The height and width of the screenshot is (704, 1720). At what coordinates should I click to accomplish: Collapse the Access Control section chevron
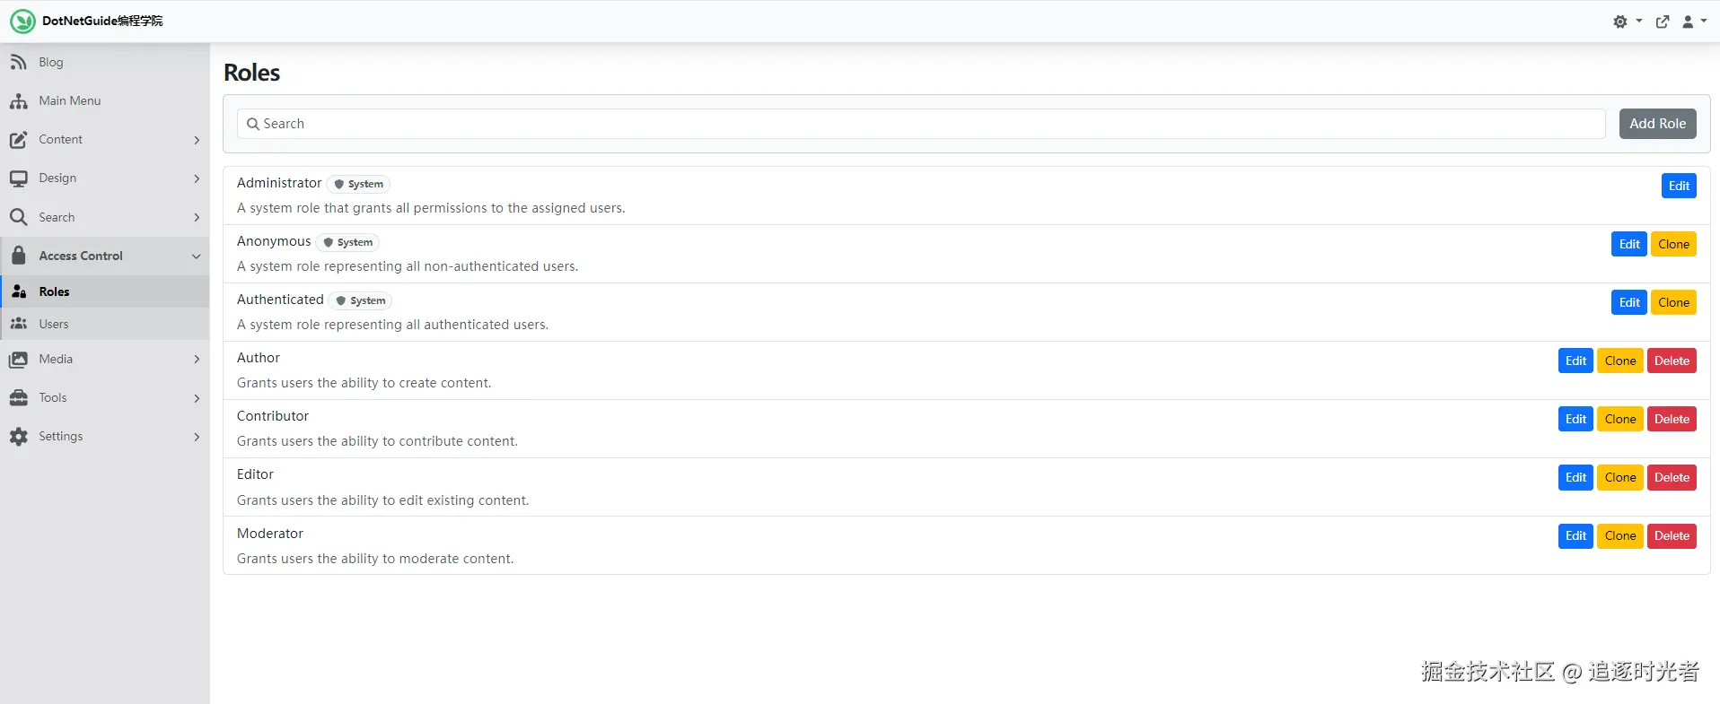pos(197,256)
